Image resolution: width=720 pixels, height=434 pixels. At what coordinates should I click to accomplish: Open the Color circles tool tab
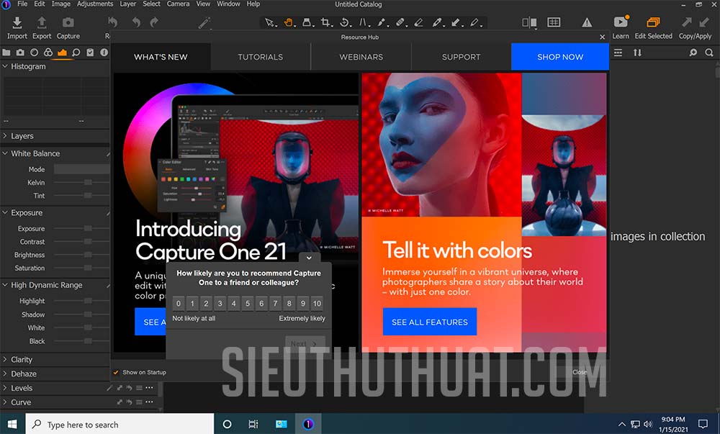[48, 53]
